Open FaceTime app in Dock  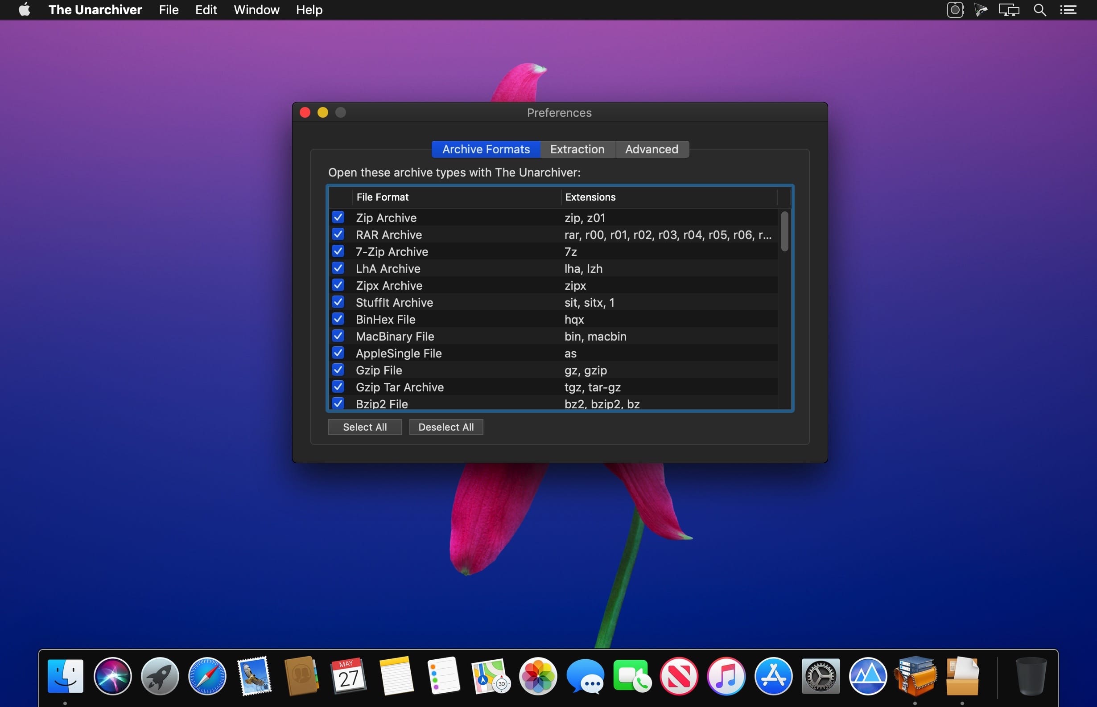click(632, 676)
